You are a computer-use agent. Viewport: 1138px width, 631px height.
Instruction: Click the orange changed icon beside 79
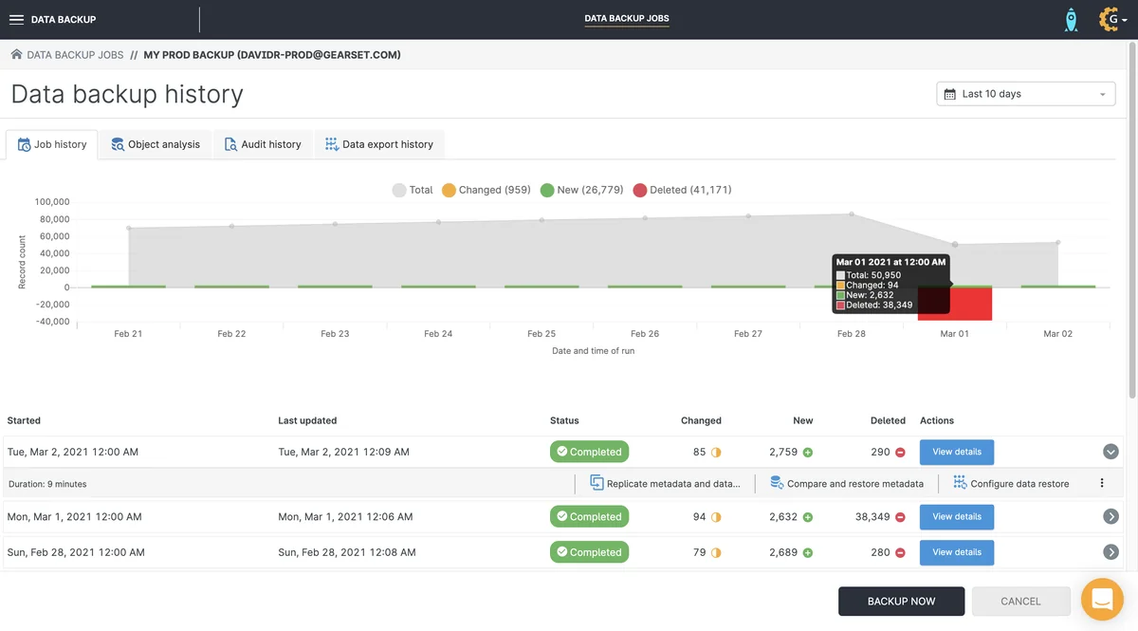[x=716, y=552]
